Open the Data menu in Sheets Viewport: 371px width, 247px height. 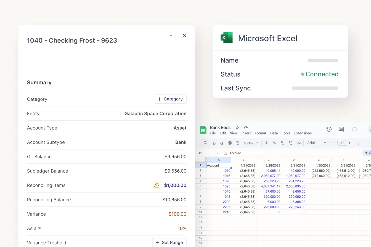click(x=274, y=133)
